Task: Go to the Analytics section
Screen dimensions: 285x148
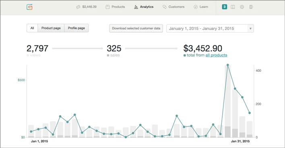Action: pyautogui.click(x=144, y=7)
